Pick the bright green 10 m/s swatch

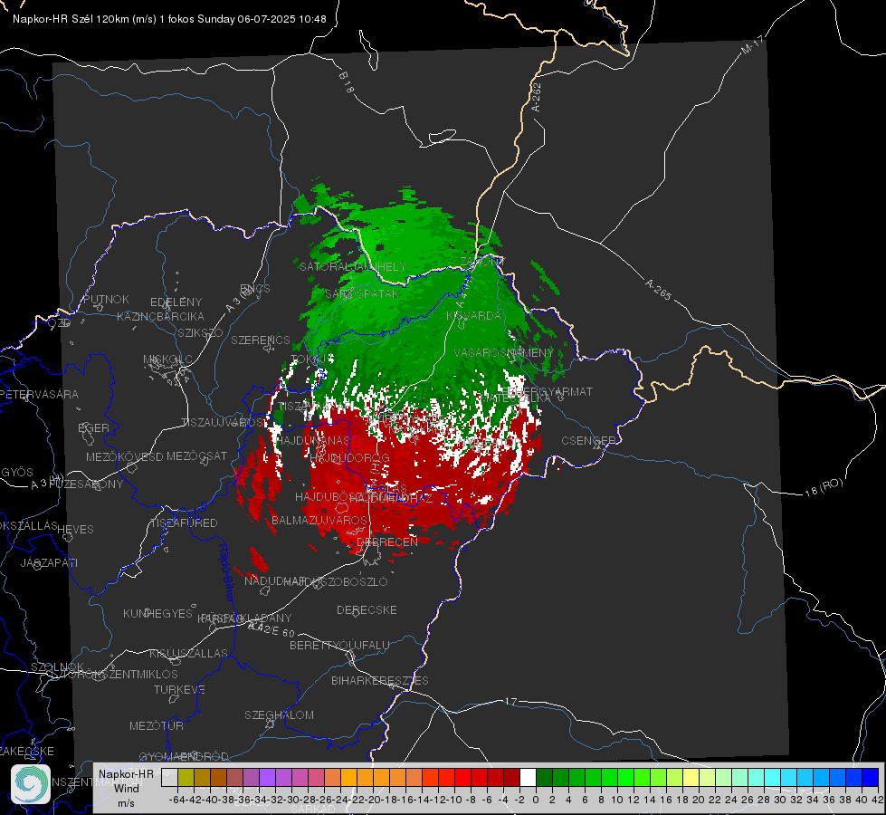pos(625,777)
